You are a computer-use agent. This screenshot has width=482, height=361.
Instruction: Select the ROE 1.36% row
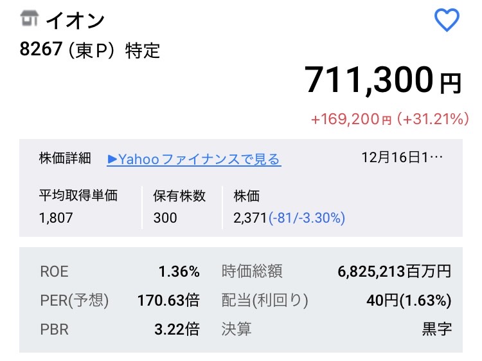(x=120, y=272)
